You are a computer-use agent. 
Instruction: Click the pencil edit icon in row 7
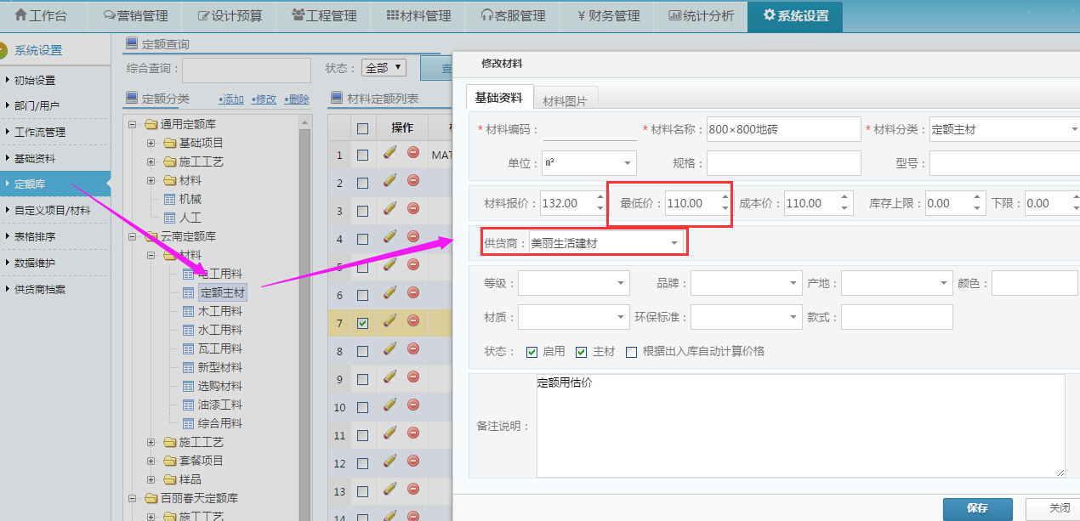point(390,321)
